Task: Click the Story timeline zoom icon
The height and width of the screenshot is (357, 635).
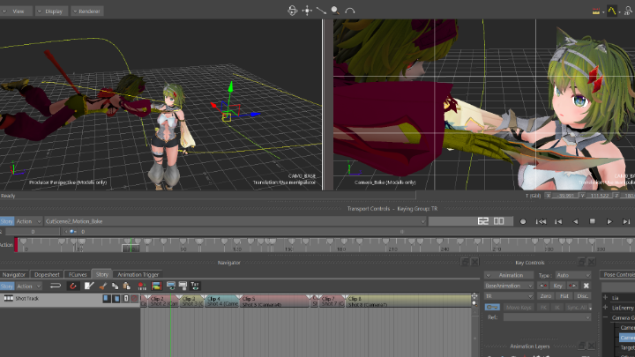Action: pyautogui.click(x=474, y=302)
